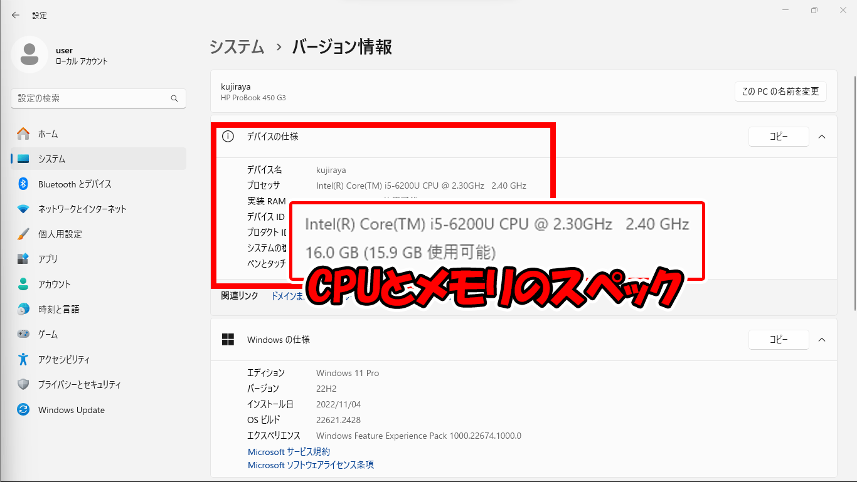This screenshot has height=482, width=857.
Task: Open the Accounts person icon
Action: click(x=23, y=284)
